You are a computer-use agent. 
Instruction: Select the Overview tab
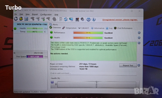pos(55,28)
